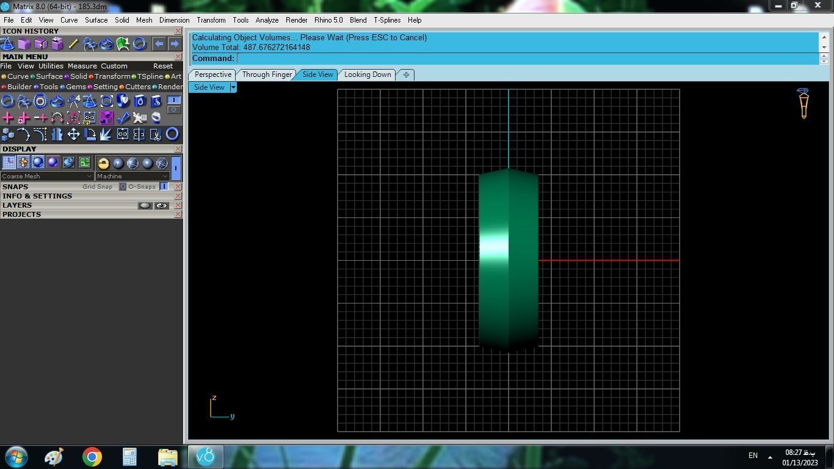834x469 pixels.
Task: Go back with Icon History left arrow
Action: [159, 44]
